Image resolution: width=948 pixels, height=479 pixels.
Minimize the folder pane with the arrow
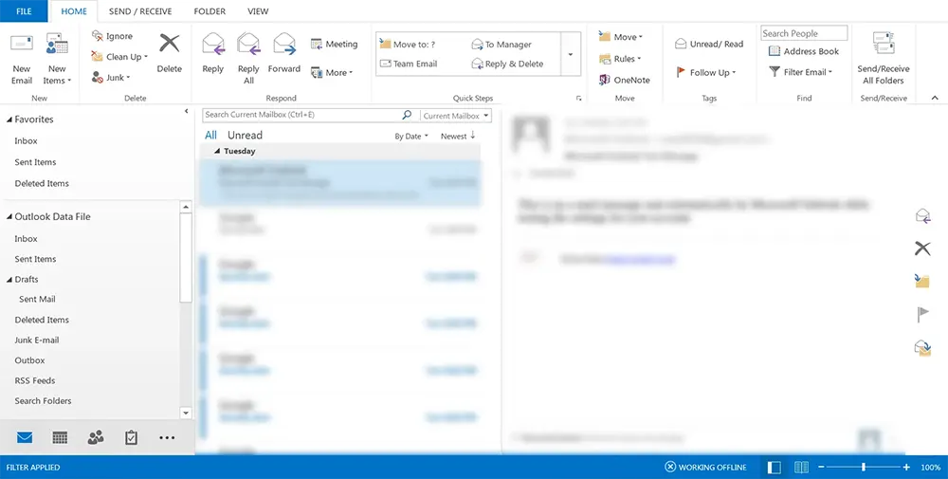point(186,111)
